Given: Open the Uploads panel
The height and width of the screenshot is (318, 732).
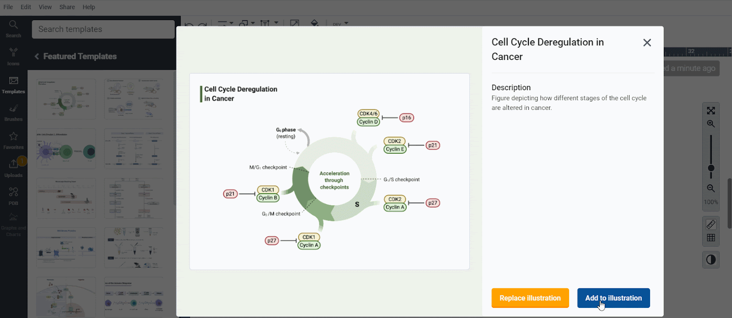Looking at the screenshot, I should tap(13, 168).
